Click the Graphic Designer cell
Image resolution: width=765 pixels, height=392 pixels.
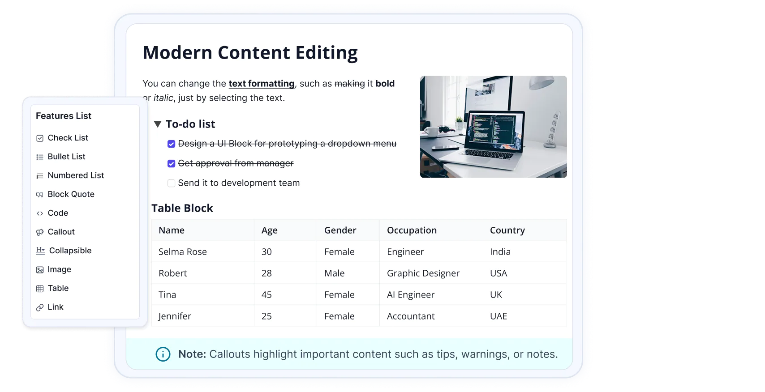click(423, 273)
